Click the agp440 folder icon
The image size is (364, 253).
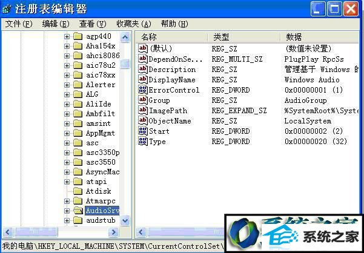78,36
